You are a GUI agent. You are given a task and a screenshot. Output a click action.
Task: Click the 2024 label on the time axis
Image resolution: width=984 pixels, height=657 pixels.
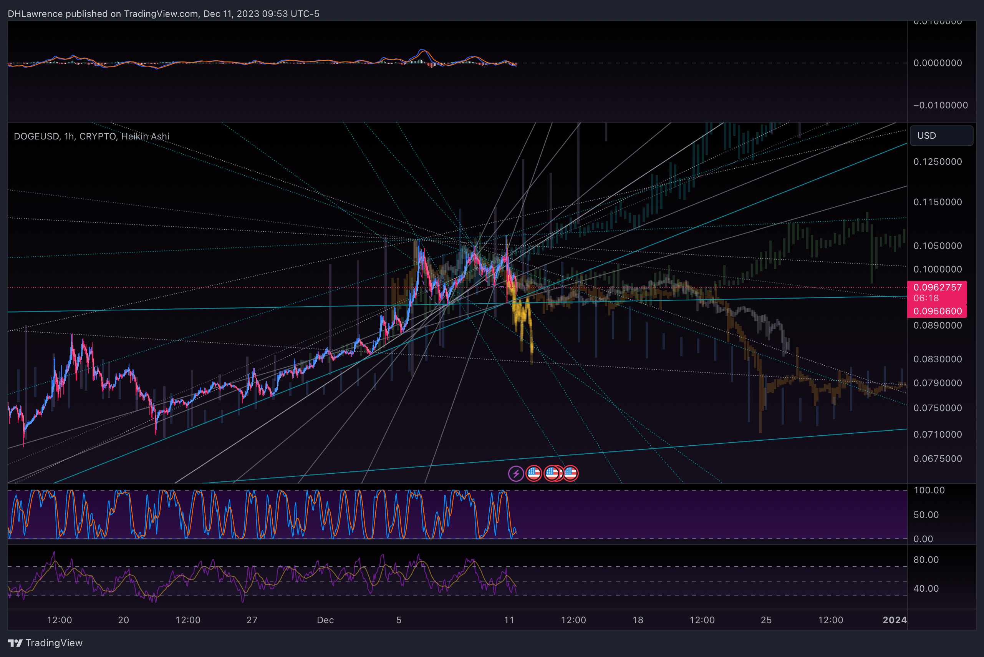pyautogui.click(x=895, y=620)
